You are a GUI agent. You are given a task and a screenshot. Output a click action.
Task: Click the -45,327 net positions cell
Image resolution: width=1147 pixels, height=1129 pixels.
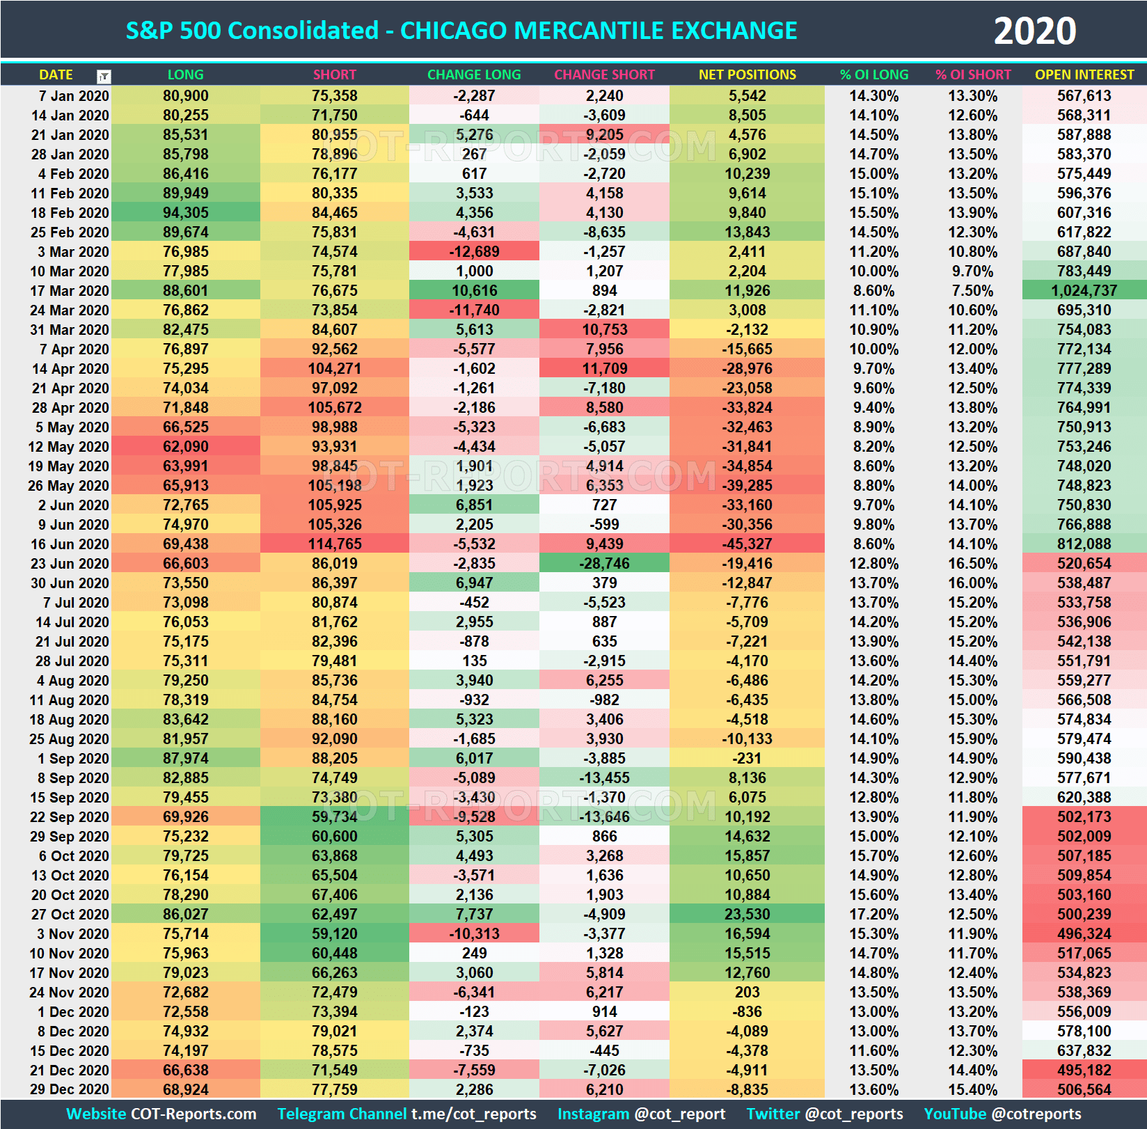point(746,544)
